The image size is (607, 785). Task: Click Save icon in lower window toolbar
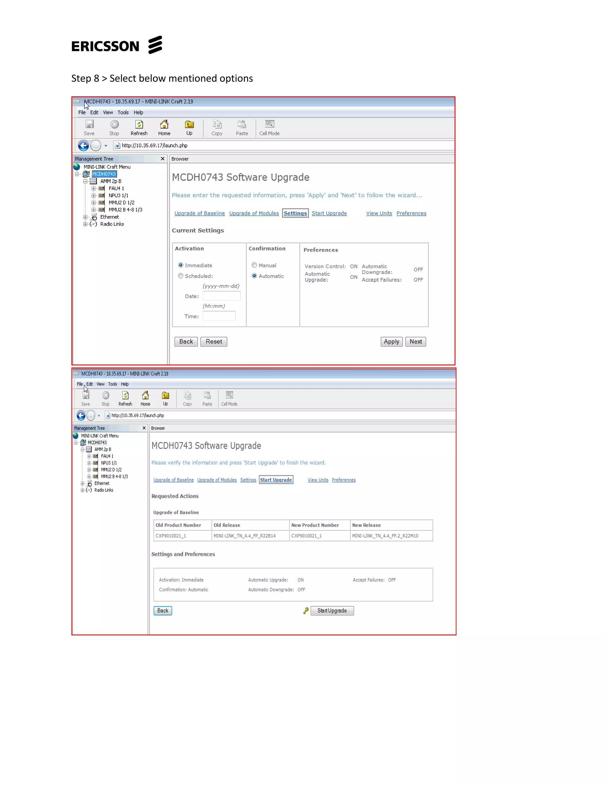(86, 395)
